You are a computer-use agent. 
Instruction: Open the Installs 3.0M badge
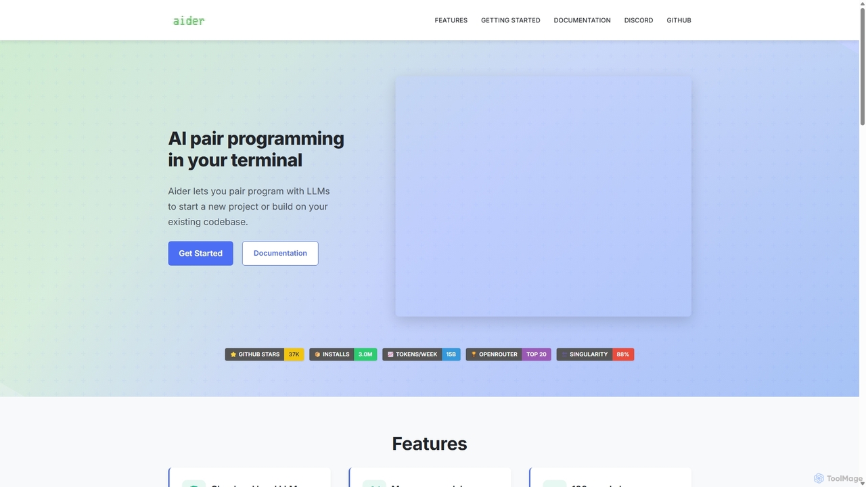coord(343,354)
